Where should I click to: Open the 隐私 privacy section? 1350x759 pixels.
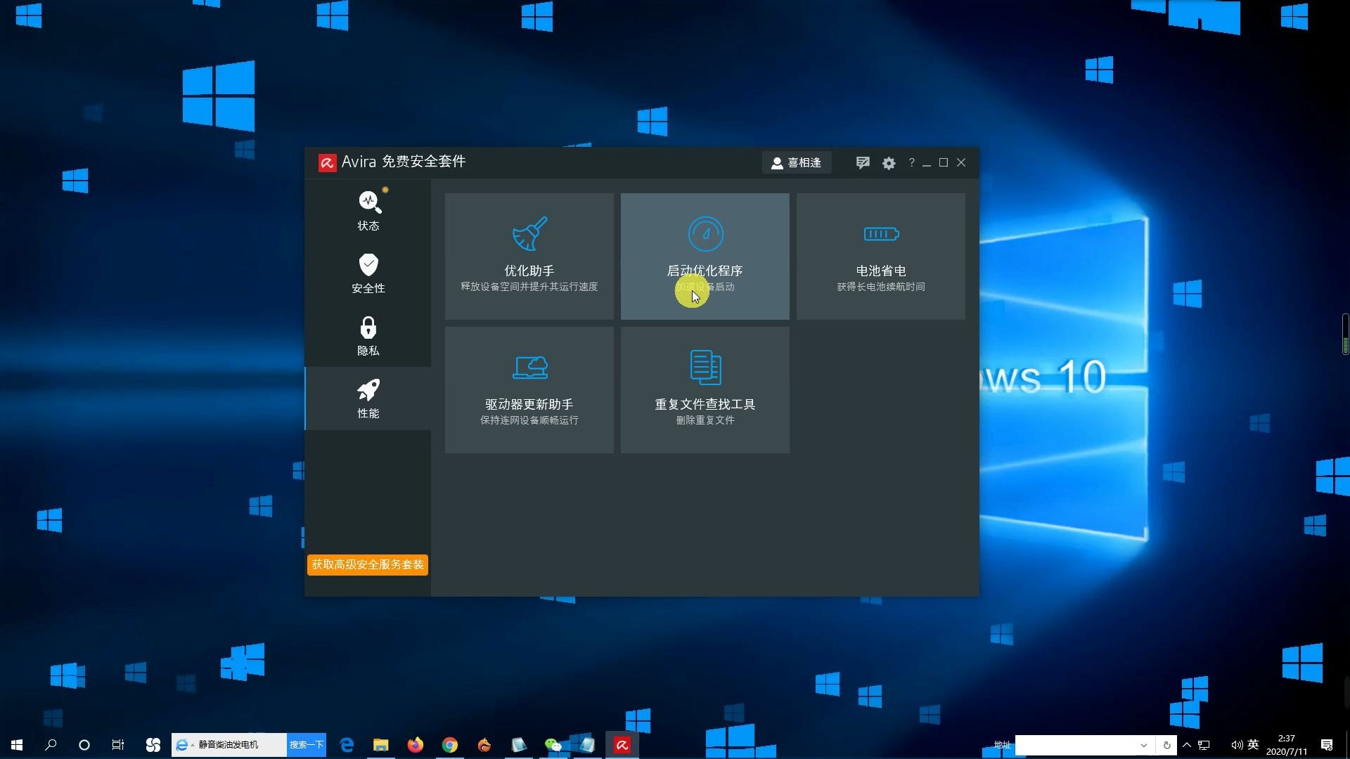click(368, 336)
